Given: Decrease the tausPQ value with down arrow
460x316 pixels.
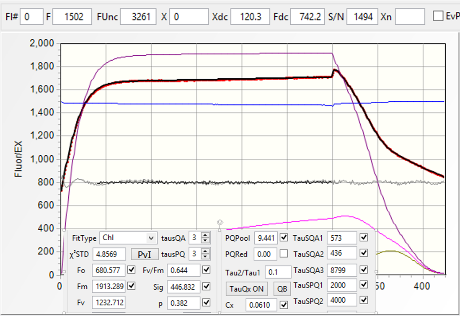Looking at the screenshot, I should 205,256.
